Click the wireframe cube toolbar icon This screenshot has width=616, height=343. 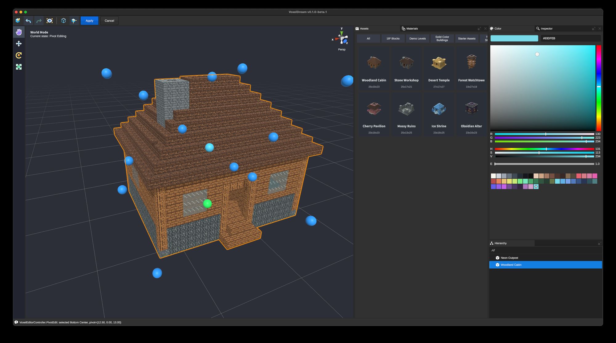click(63, 21)
